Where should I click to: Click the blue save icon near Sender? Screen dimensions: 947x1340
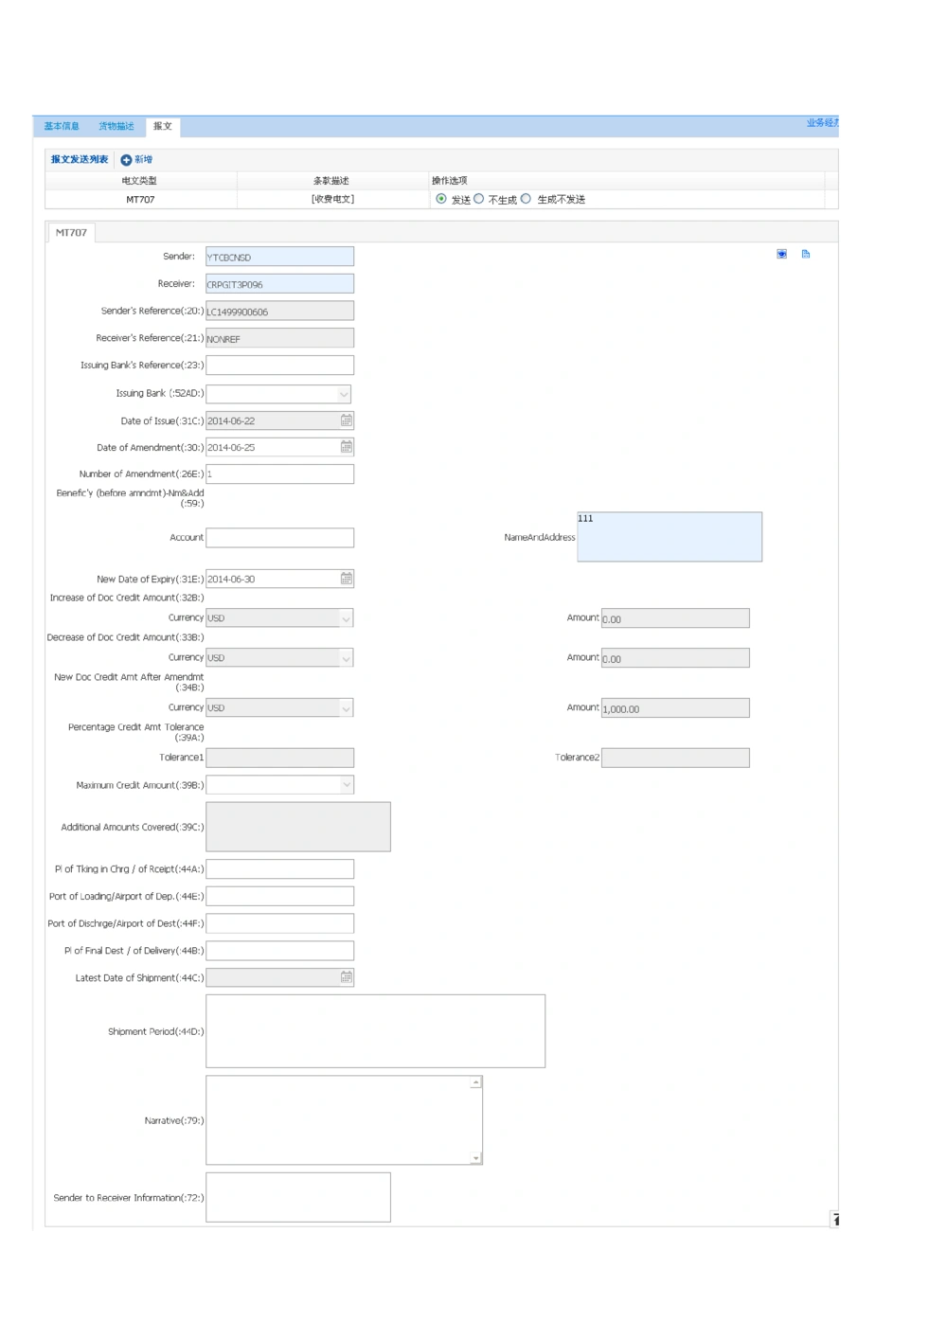click(x=781, y=254)
